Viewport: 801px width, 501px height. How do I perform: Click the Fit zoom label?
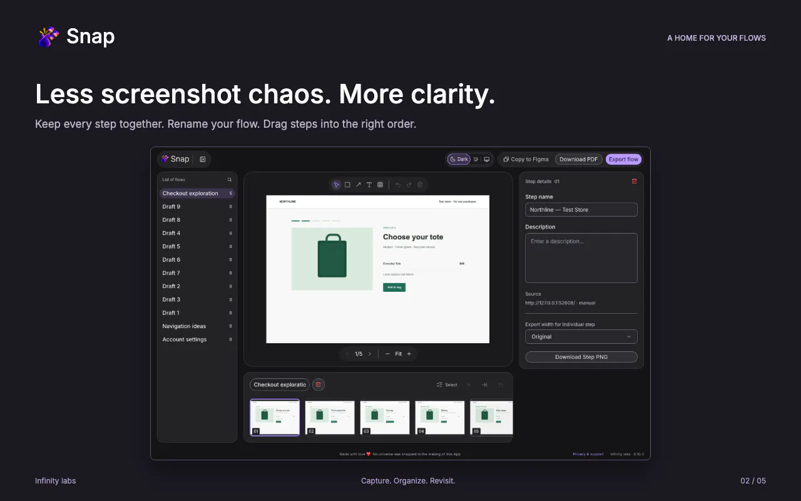click(398, 354)
